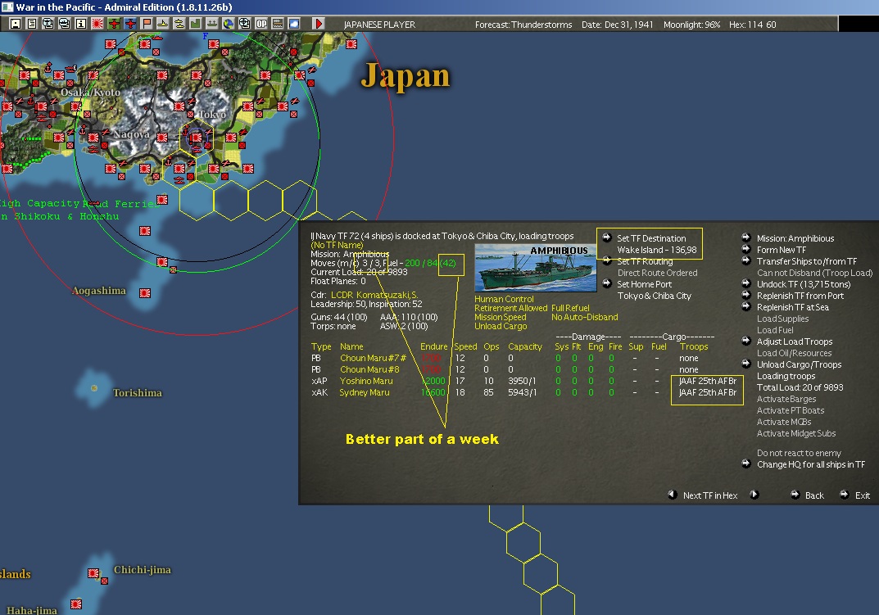The height and width of the screenshot is (615, 879).
Task: Click the arrow beside Undock TF
Action: 746,283
